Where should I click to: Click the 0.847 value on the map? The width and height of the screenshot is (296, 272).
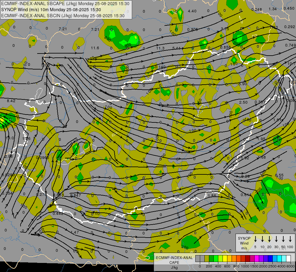76,195
